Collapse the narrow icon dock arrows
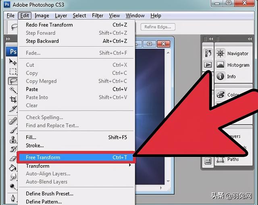258x205 pixels. (211, 39)
